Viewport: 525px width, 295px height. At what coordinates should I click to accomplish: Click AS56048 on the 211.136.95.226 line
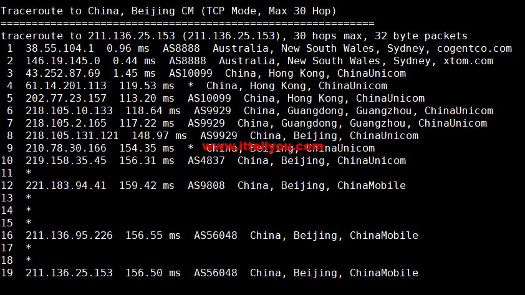(x=216, y=235)
